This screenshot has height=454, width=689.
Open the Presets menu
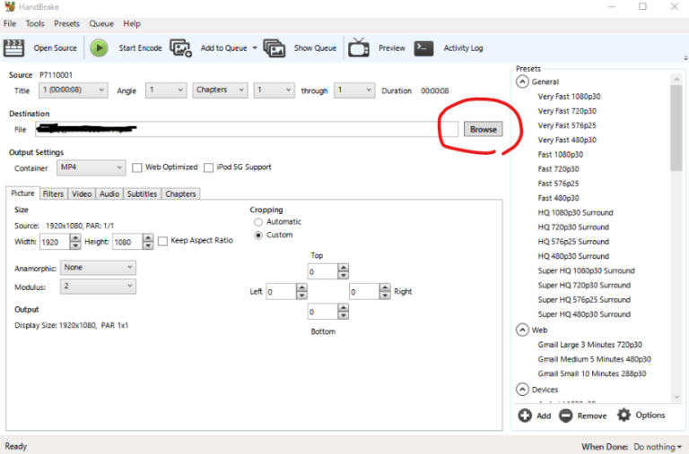66,23
